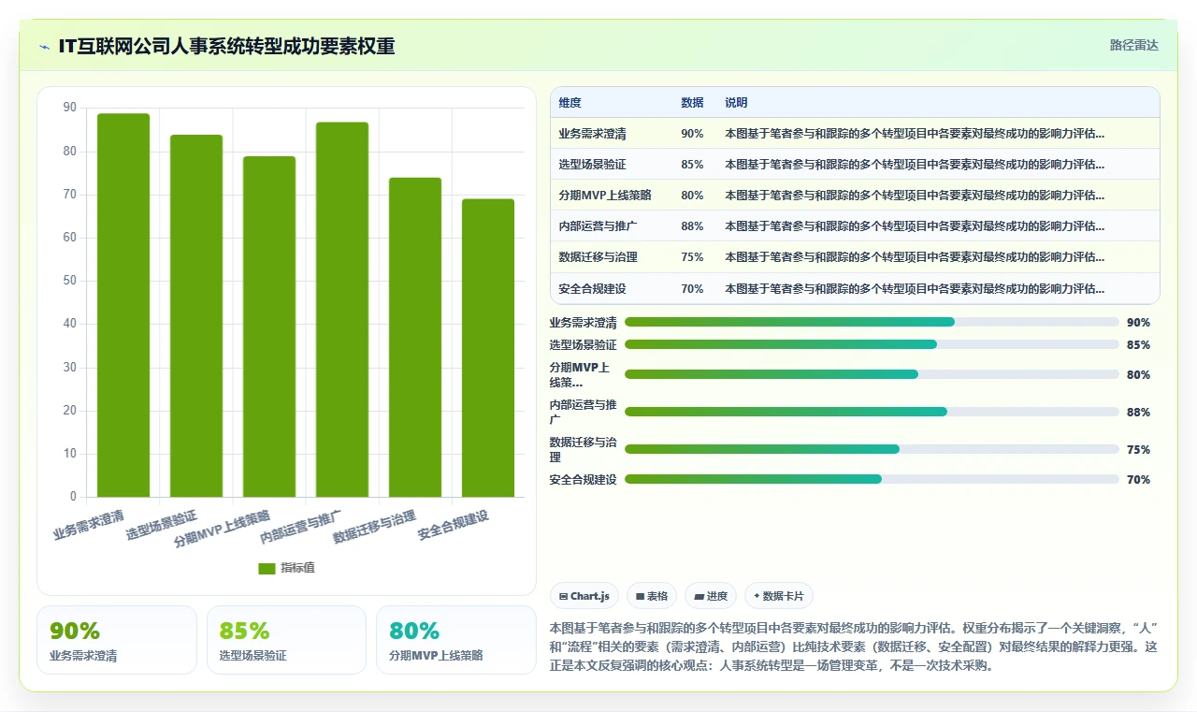Viewport: 1197px width, 712px height.
Task: Click the 80% value in table
Action: [692, 196]
